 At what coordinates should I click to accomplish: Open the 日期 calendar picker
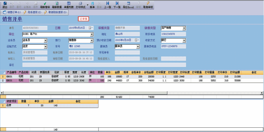point(91,28)
